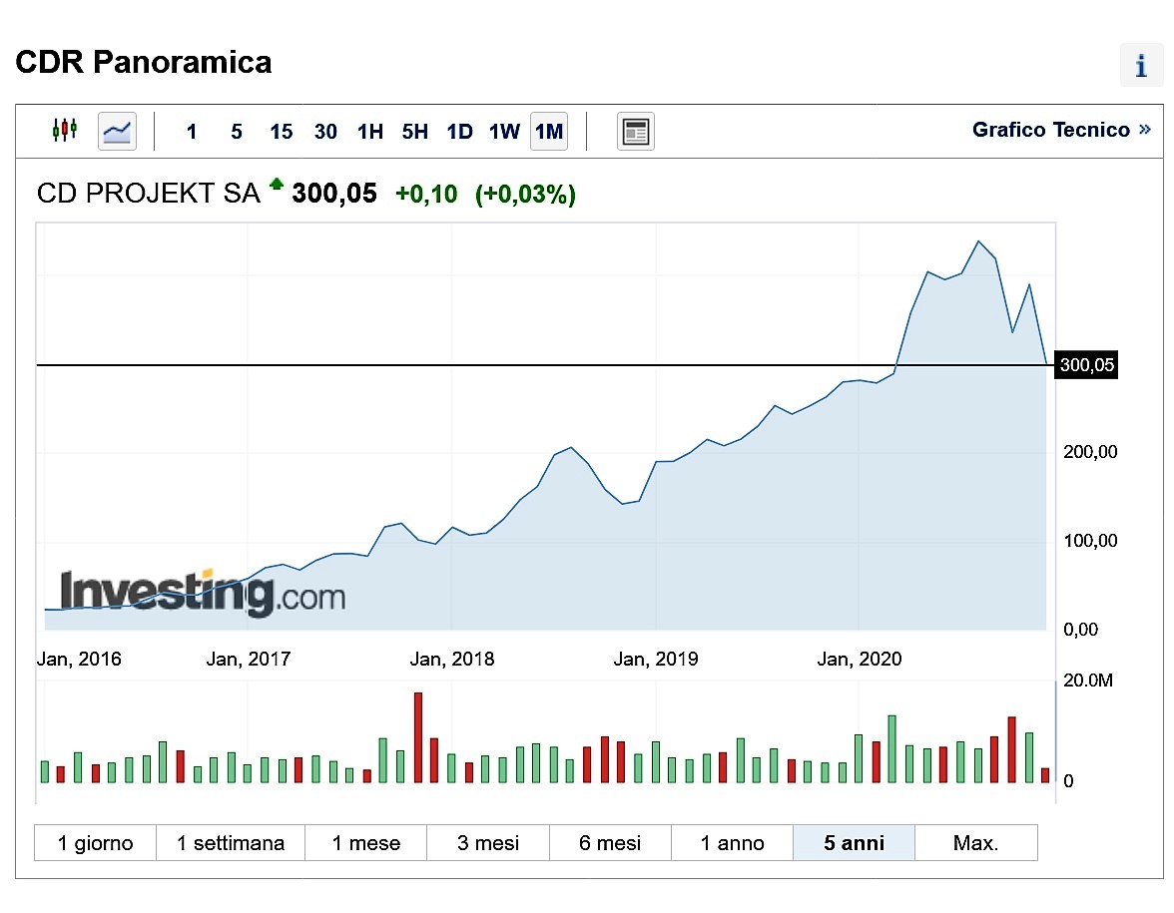The width and height of the screenshot is (1174, 913).
Task: Open the news table icon in toolbar
Action: (x=636, y=131)
